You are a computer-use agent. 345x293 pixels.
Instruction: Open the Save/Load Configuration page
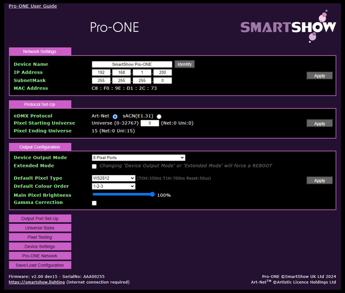pyautogui.click(x=40, y=265)
